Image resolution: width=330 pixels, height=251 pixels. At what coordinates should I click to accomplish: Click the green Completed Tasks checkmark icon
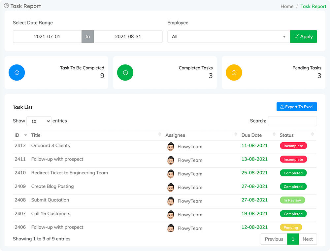[x=125, y=73]
